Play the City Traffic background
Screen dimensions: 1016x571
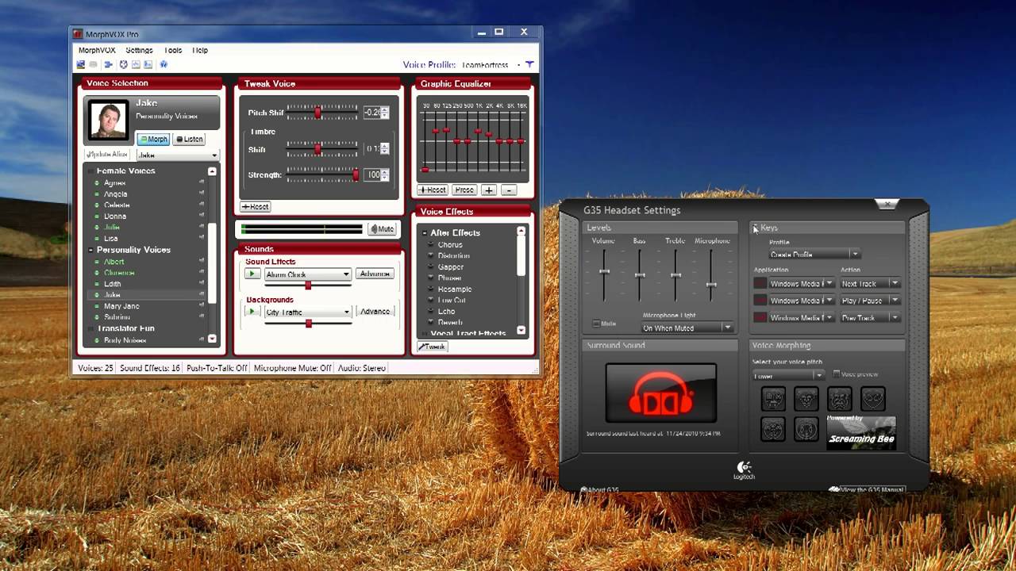[252, 312]
